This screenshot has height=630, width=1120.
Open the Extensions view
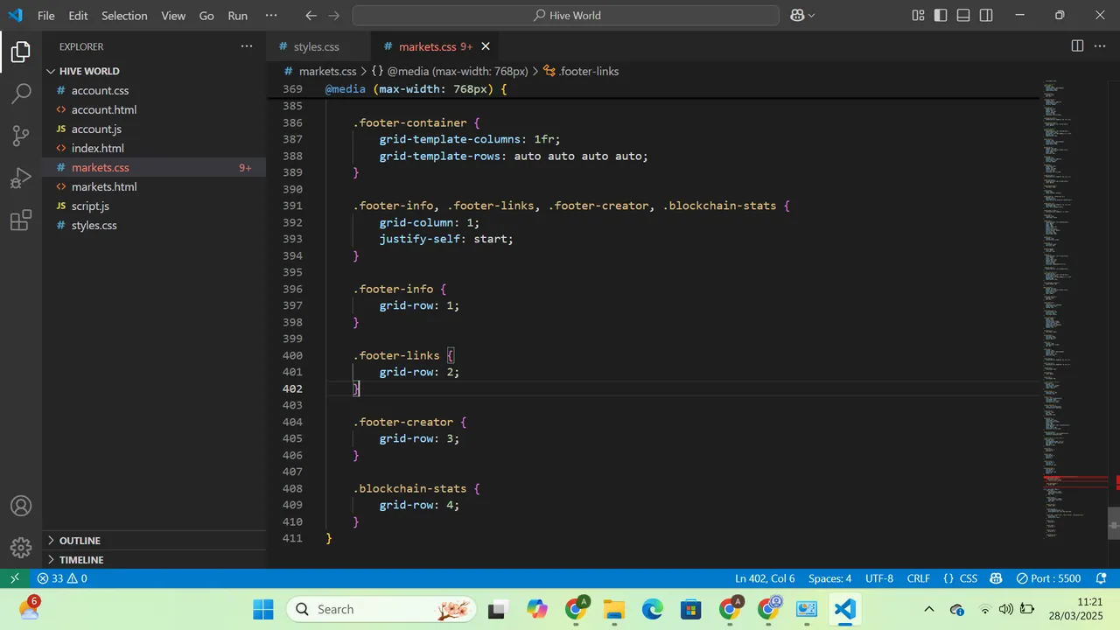pyautogui.click(x=21, y=220)
